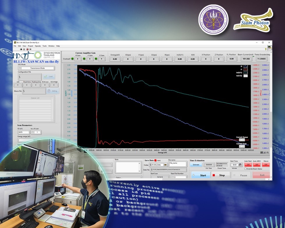Click the Configuration File path field

(x=30, y=77)
